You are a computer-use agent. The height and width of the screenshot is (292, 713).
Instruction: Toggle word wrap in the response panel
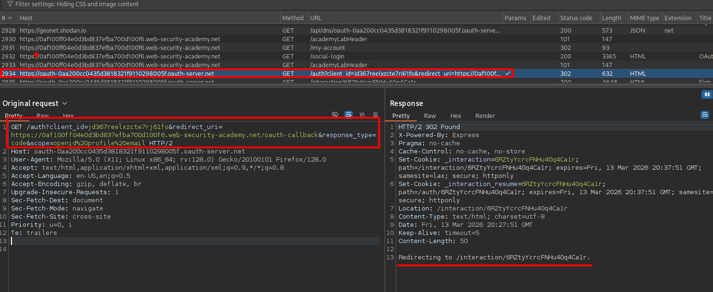(x=705, y=115)
